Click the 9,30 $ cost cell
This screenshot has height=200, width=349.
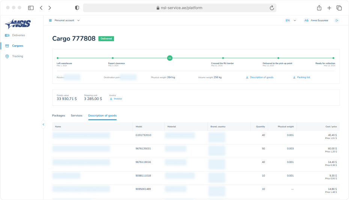(333, 176)
